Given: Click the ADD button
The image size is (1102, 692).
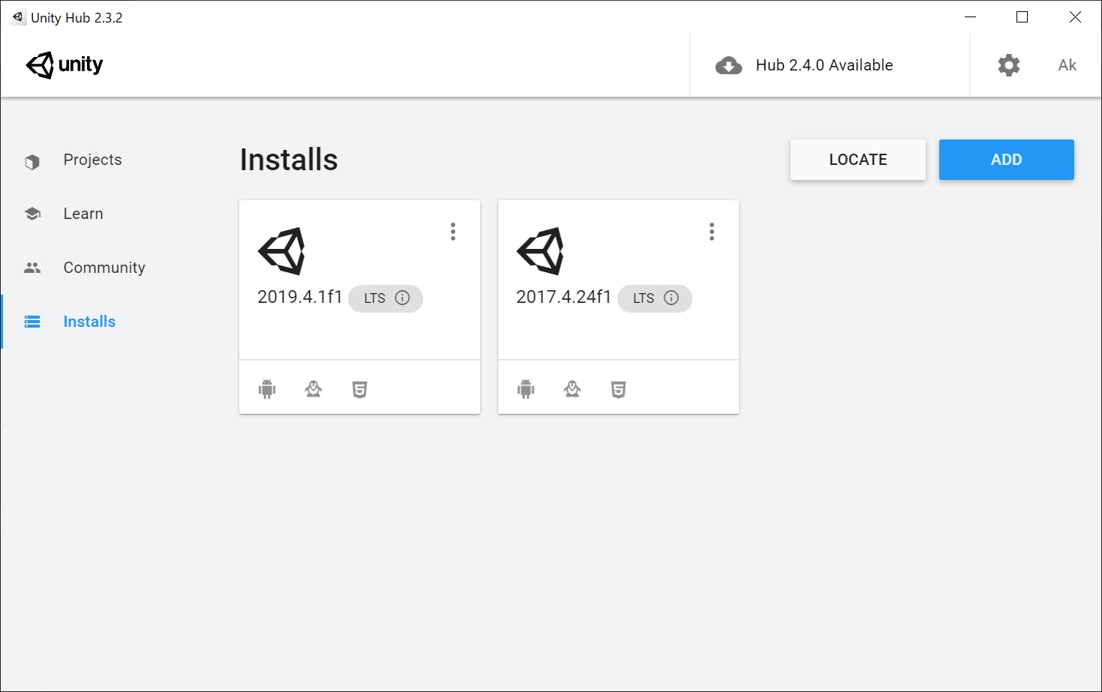Looking at the screenshot, I should click(x=1007, y=160).
